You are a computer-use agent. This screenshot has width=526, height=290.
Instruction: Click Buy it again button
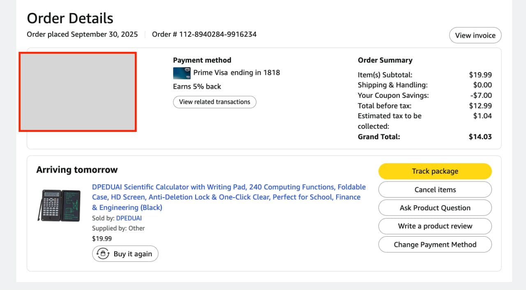tap(125, 254)
